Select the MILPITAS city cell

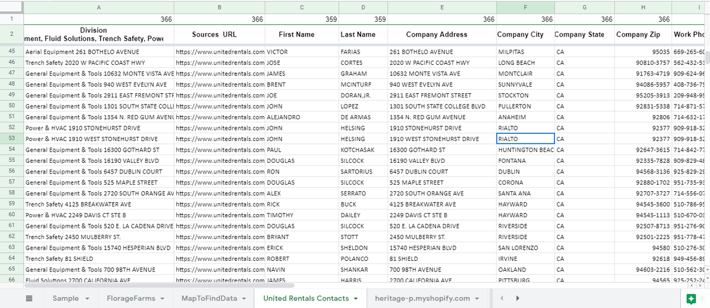pyautogui.click(x=525, y=52)
